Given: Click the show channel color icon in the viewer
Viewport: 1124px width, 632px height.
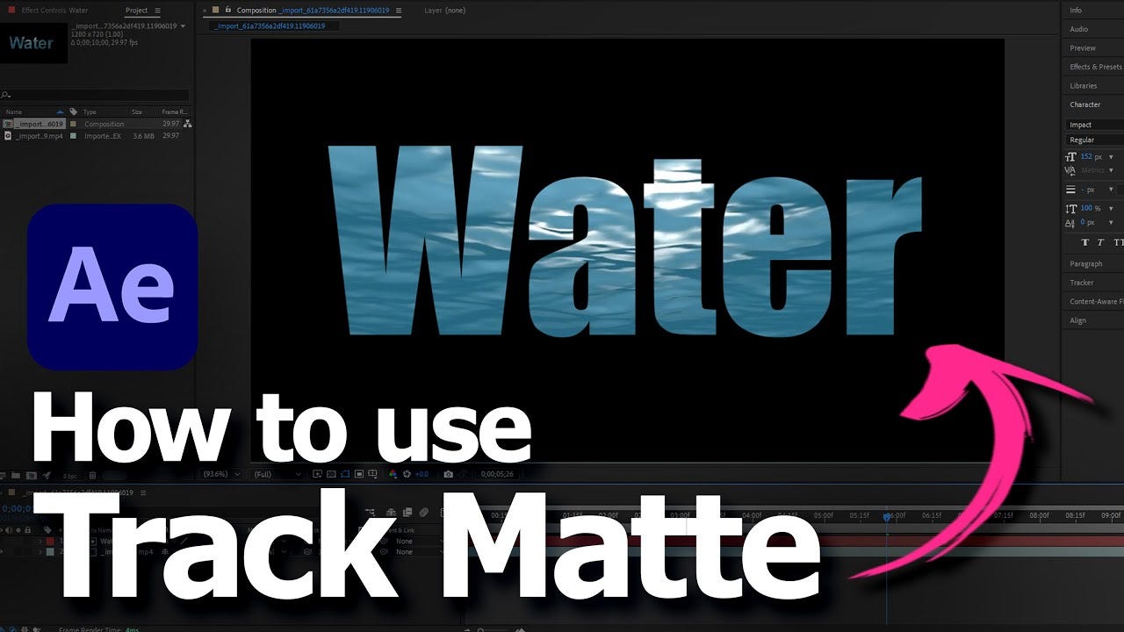Looking at the screenshot, I should 393,474.
